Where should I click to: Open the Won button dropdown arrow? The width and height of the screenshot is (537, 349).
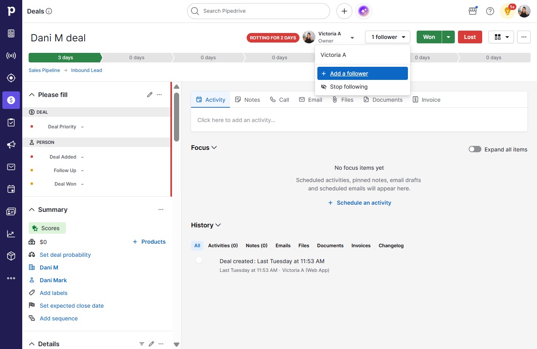(x=448, y=37)
